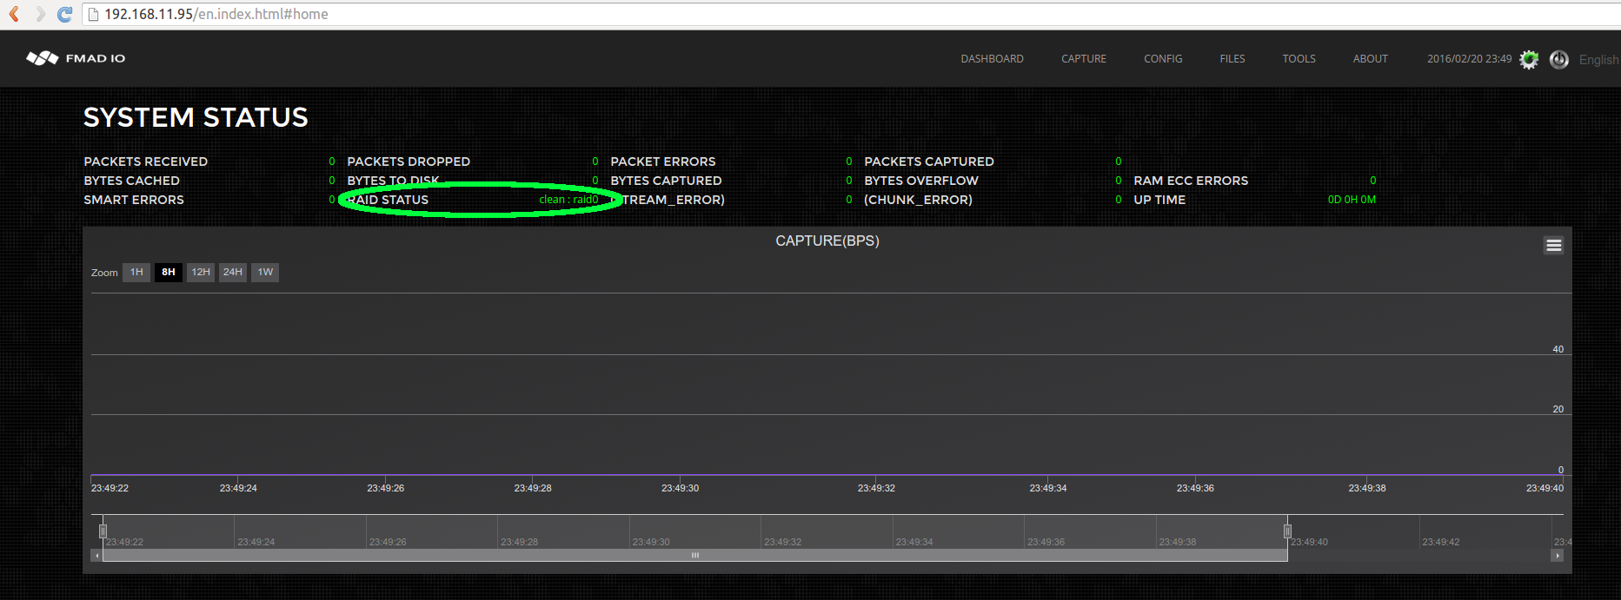Open the DASHBOARD menu

[x=992, y=59]
